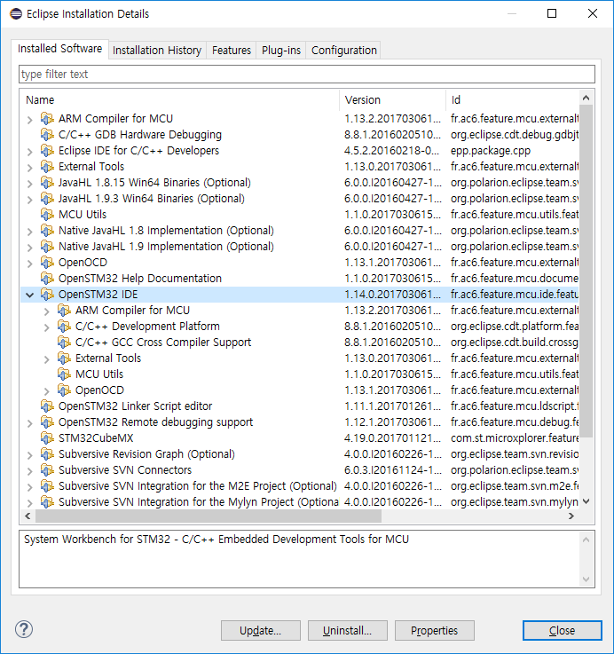Collapse the OpenSTM32 IDE tree node
Viewport: 614px width, 654px height.
click(29, 295)
